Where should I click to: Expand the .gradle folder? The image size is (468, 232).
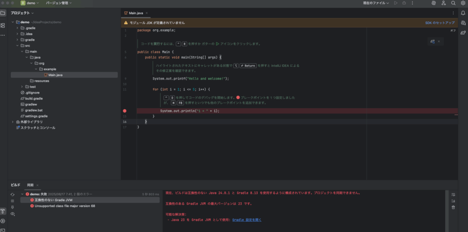pyautogui.click(x=18, y=28)
